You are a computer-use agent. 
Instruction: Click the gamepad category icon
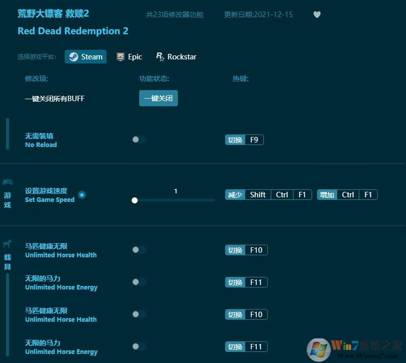pos(8,182)
